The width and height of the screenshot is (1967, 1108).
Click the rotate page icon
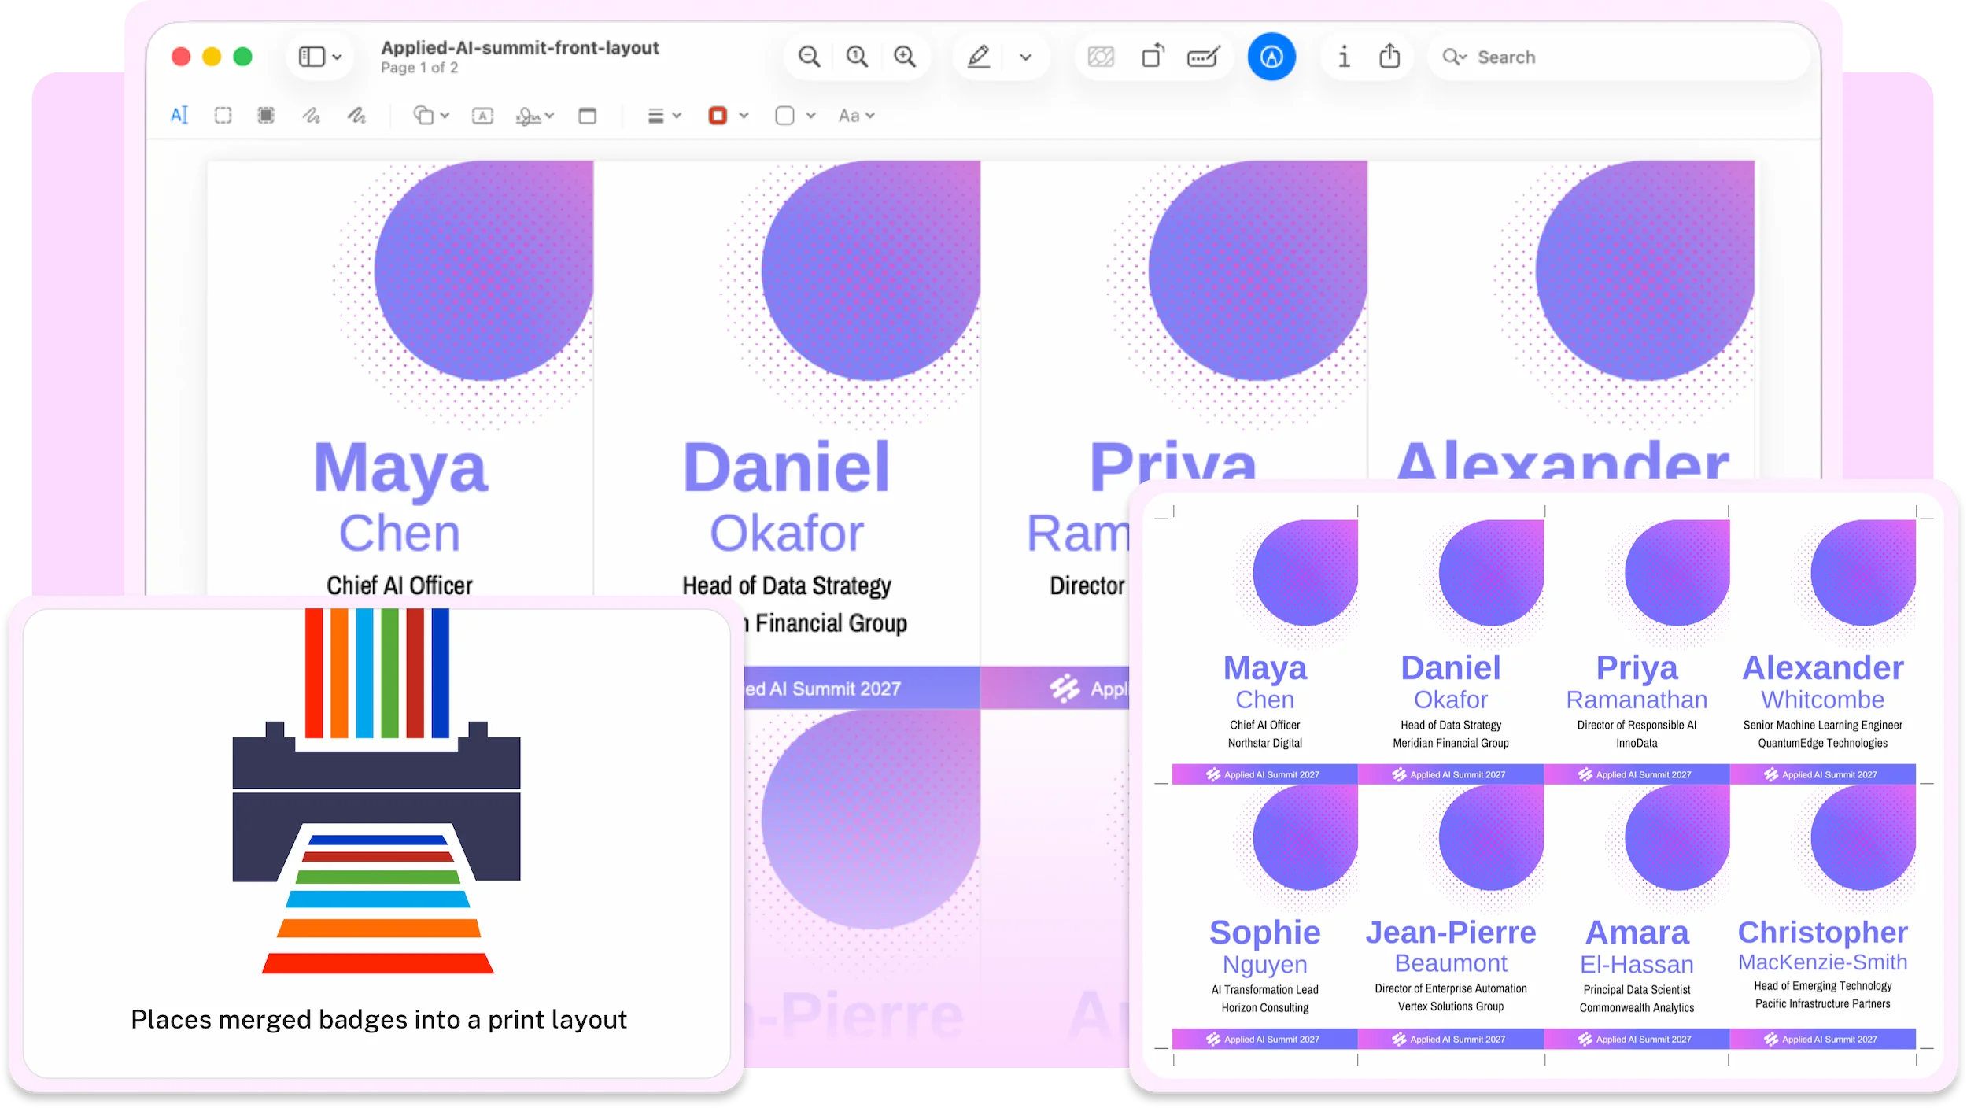coord(1153,57)
